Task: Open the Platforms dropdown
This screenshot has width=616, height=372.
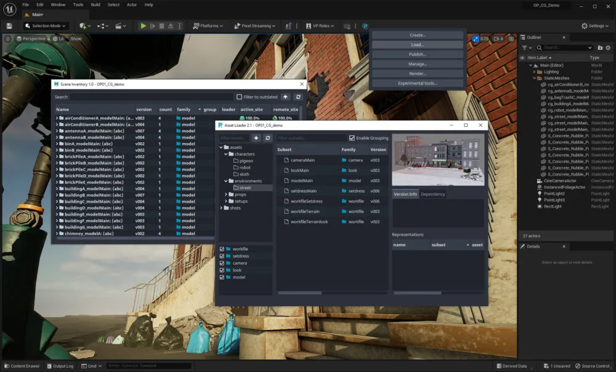Action: click(208, 26)
